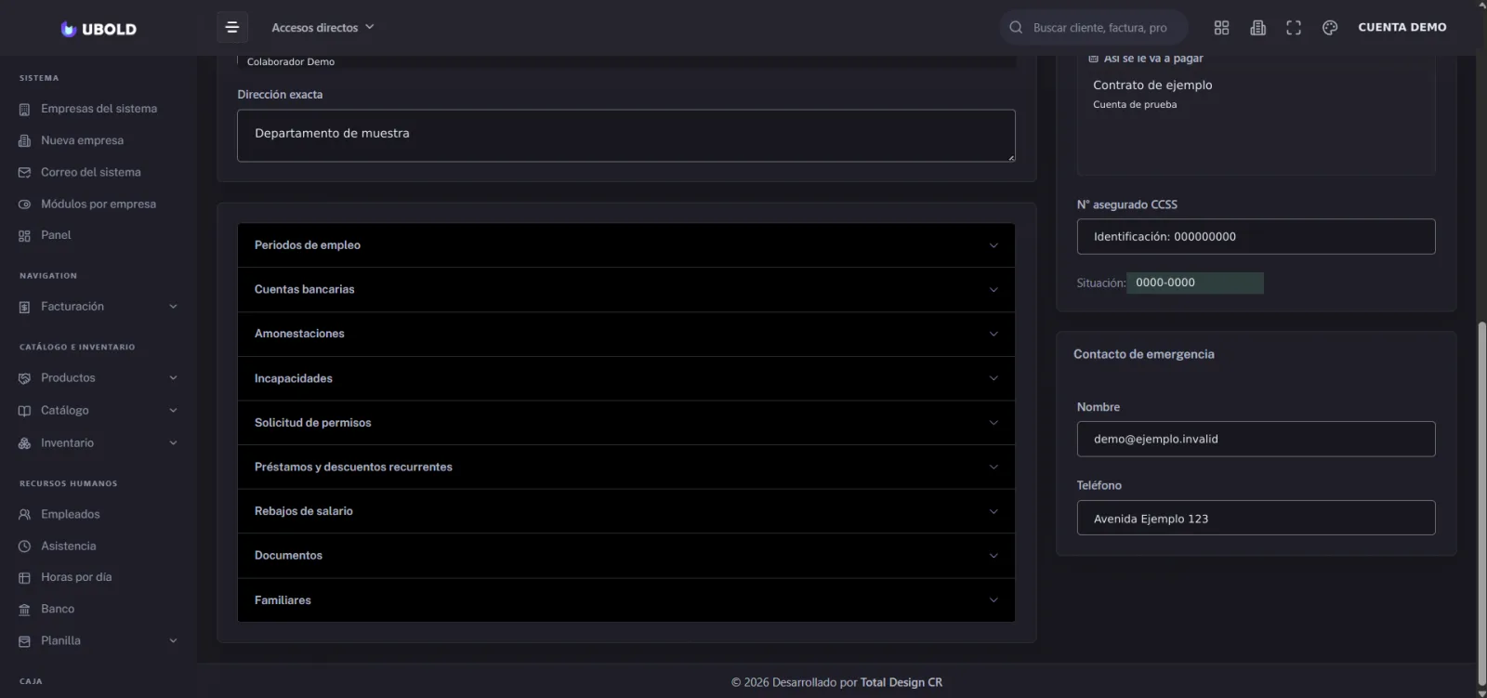The height and width of the screenshot is (698, 1487).
Task: Click the Situación 0000-0000 field
Action: (1194, 283)
